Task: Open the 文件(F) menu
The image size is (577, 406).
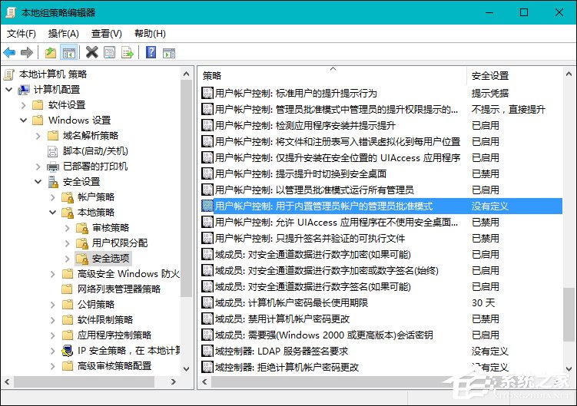Action: 22,34
